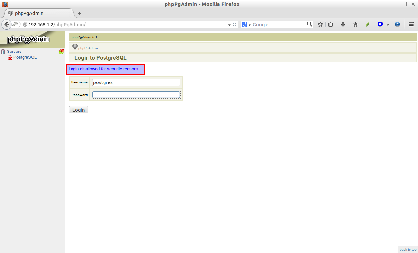Viewport: 418px width, 253px height.
Task: Select Servers in the sidebar tree
Action: point(14,52)
